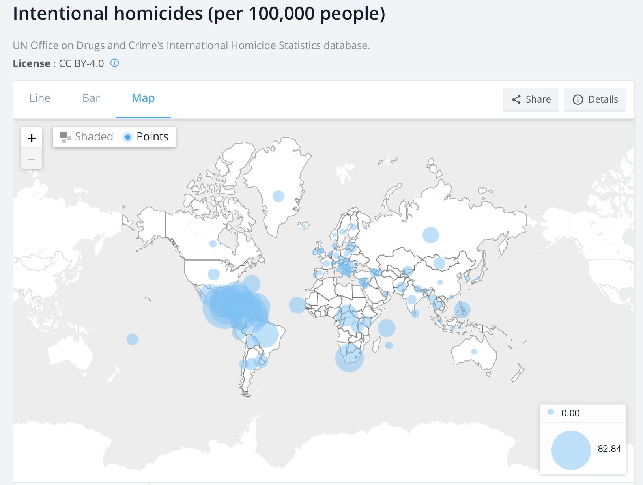The width and height of the screenshot is (643, 485).
Task: Click the large southern Africa bubble
Action: click(350, 358)
